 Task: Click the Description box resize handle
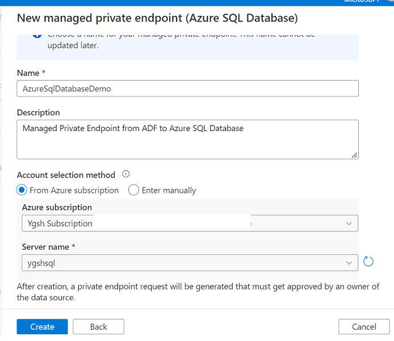pos(354,155)
